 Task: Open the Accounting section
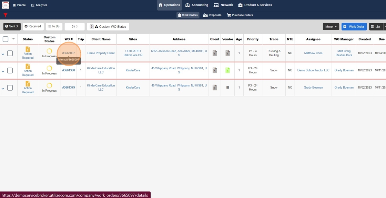[197, 5]
